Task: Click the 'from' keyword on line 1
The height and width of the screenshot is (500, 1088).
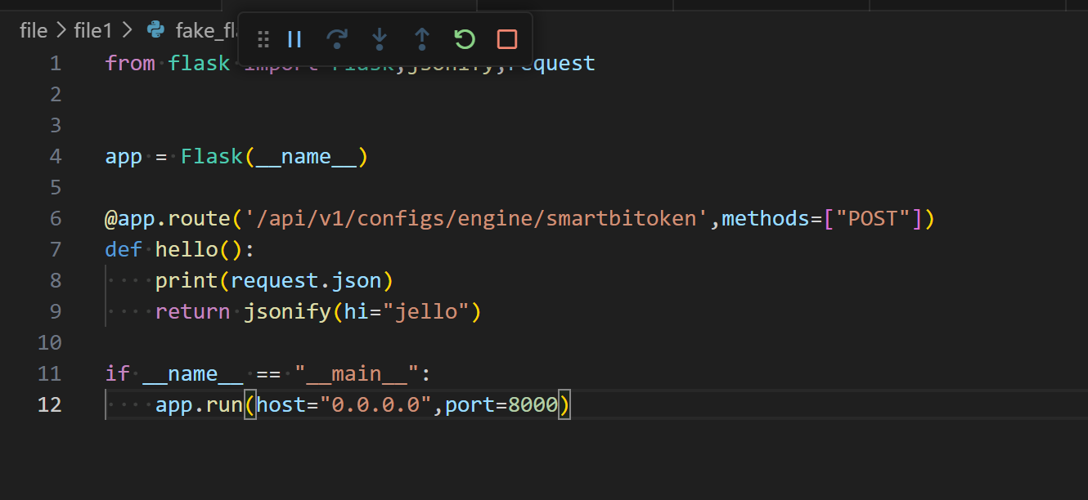Action: click(x=130, y=63)
